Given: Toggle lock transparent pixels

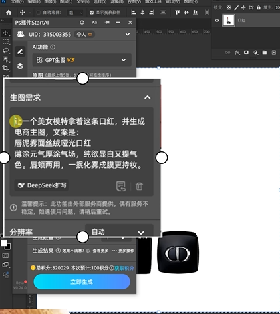Looking at the screenshot, I should tap(229, 8).
